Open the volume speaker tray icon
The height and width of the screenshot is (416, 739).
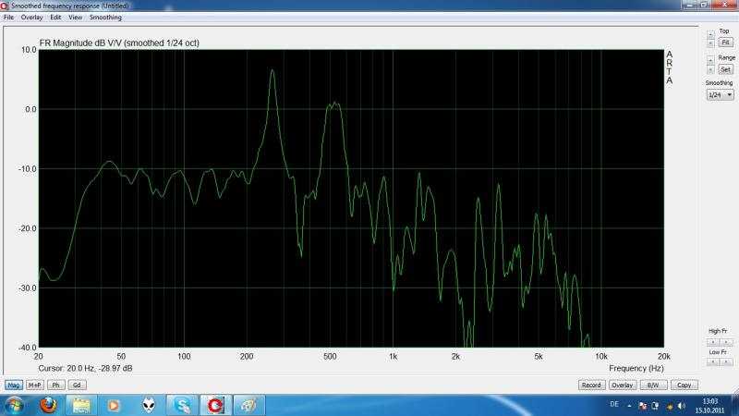point(682,405)
